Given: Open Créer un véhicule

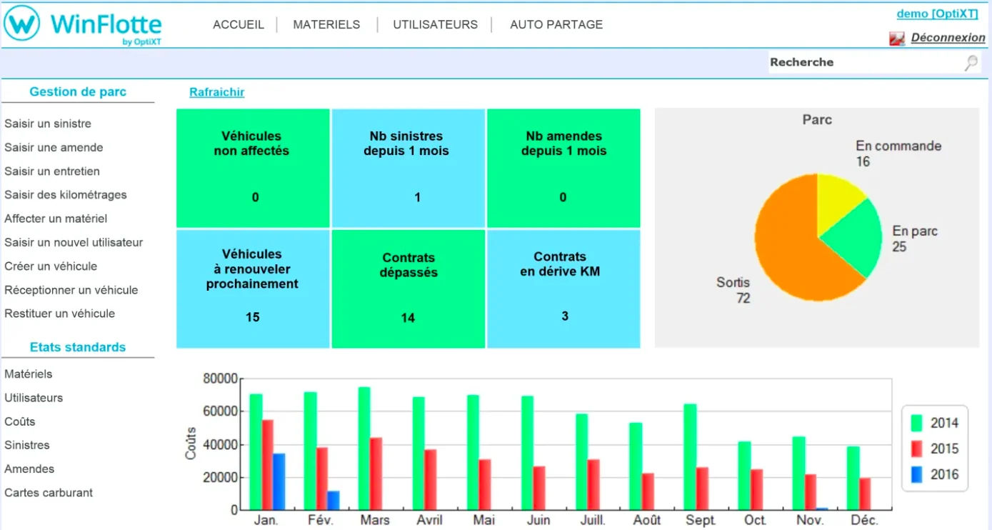Looking at the screenshot, I should coord(51,266).
